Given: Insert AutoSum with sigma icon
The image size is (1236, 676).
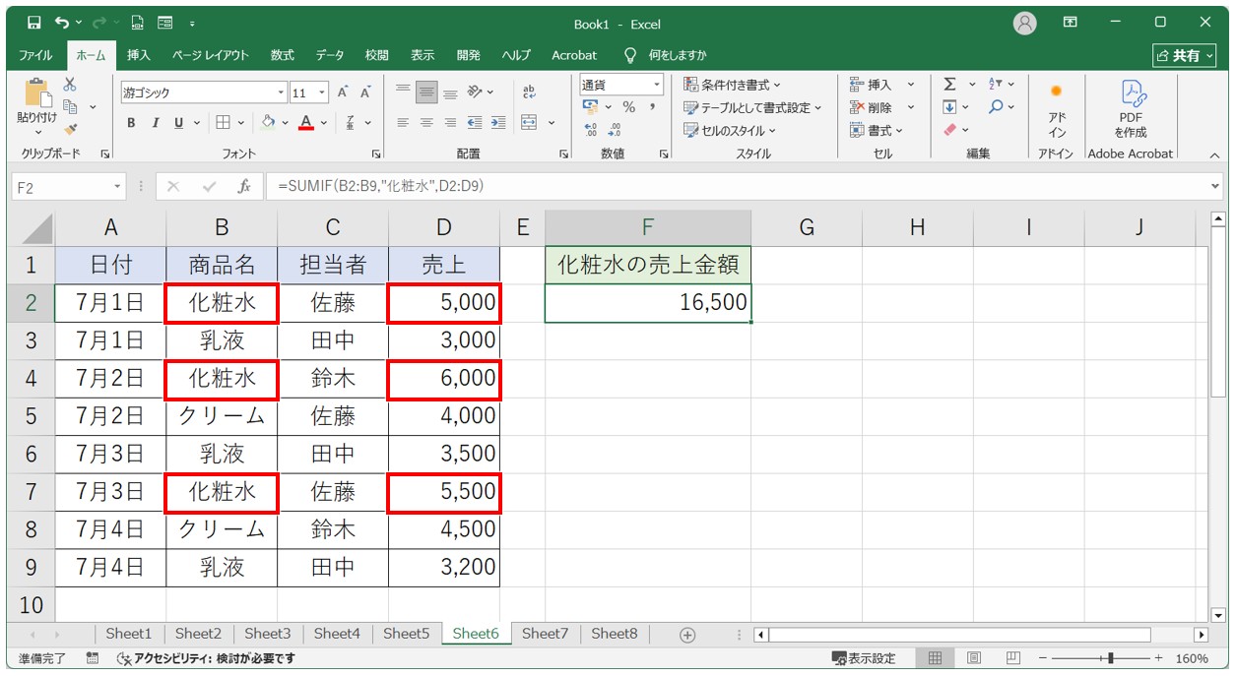Looking at the screenshot, I should tap(949, 85).
